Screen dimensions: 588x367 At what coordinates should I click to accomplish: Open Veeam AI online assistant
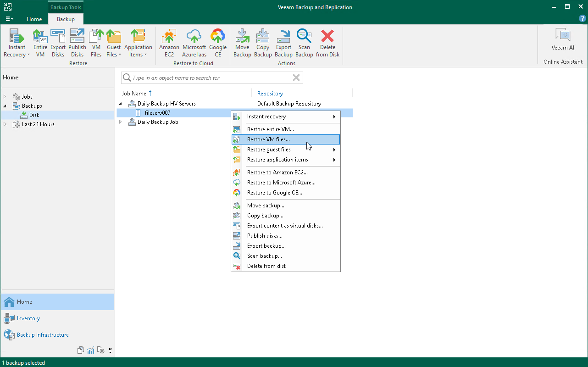[563, 39]
